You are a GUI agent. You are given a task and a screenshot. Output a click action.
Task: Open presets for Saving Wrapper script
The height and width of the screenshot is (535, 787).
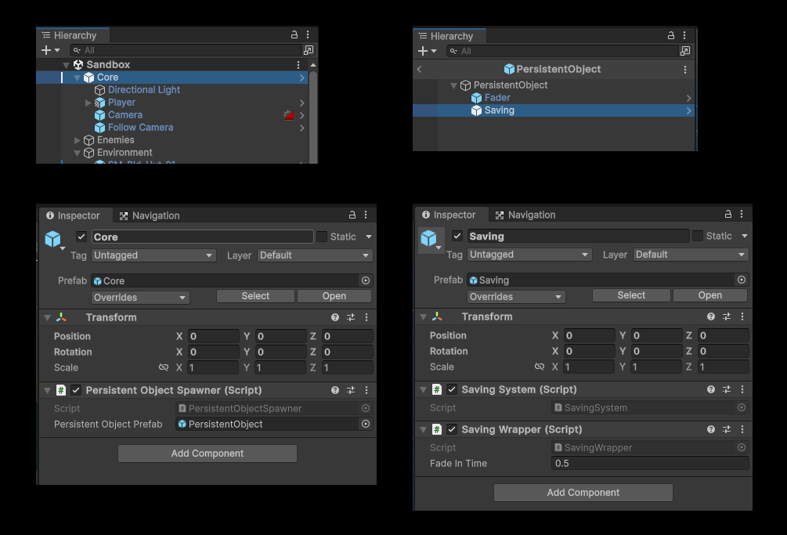(727, 429)
